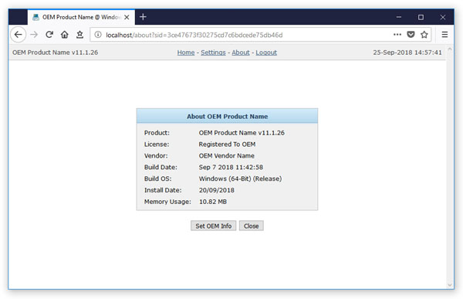The image size is (463, 299).
Task: Open the Settings link
Action: click(213, 53)
